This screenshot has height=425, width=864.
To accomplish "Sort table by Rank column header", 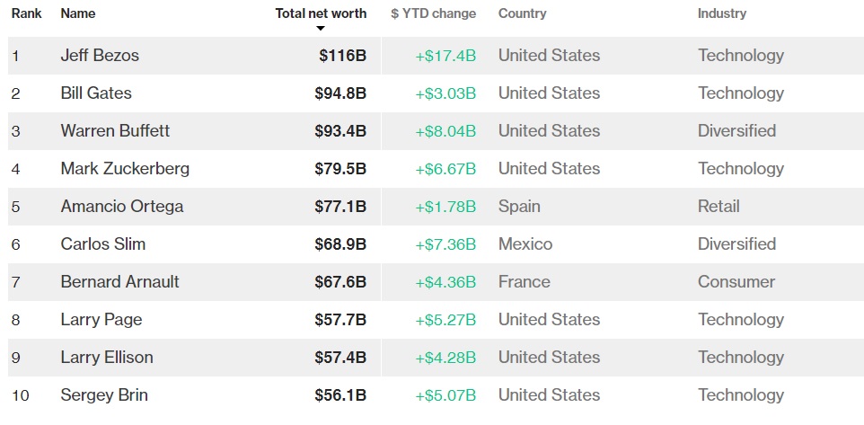I will [x=26, y=13].
